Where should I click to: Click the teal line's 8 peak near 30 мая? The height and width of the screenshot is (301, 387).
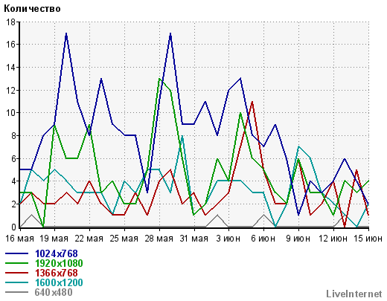(182, 136)
